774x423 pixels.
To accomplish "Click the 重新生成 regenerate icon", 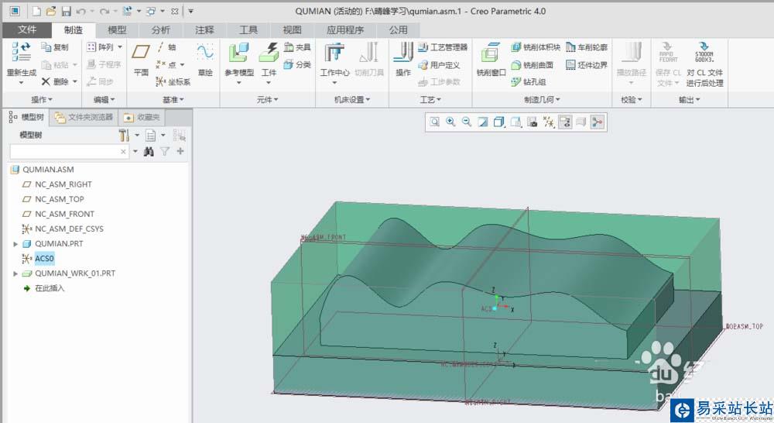I will coord(21,52).
